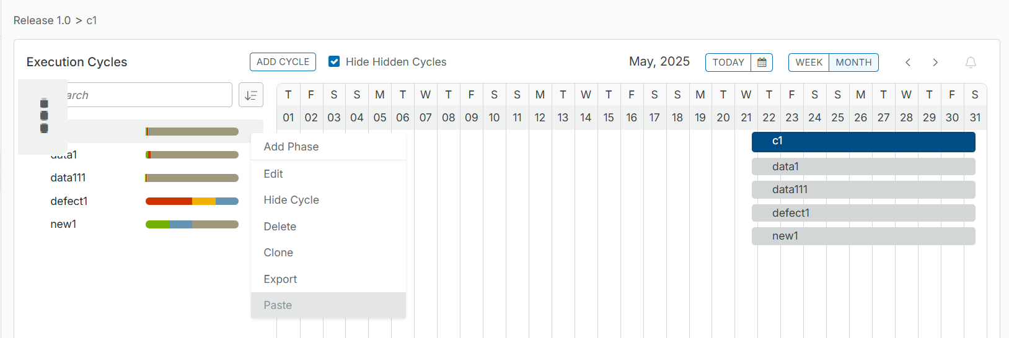Viewport: 1009px width, 338px height.
Task: Select the c1 bar in the timeline
Action: [x=863, y=142]
